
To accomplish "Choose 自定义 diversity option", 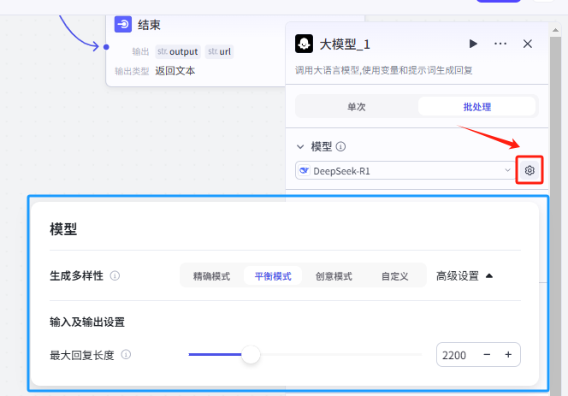I will 394,276.
